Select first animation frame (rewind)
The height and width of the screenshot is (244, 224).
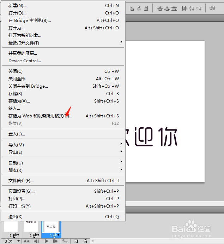point(26,241)
